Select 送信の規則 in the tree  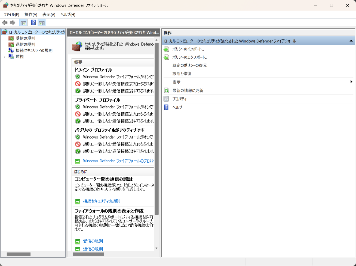pyautogui.click(x=25, y=44)
